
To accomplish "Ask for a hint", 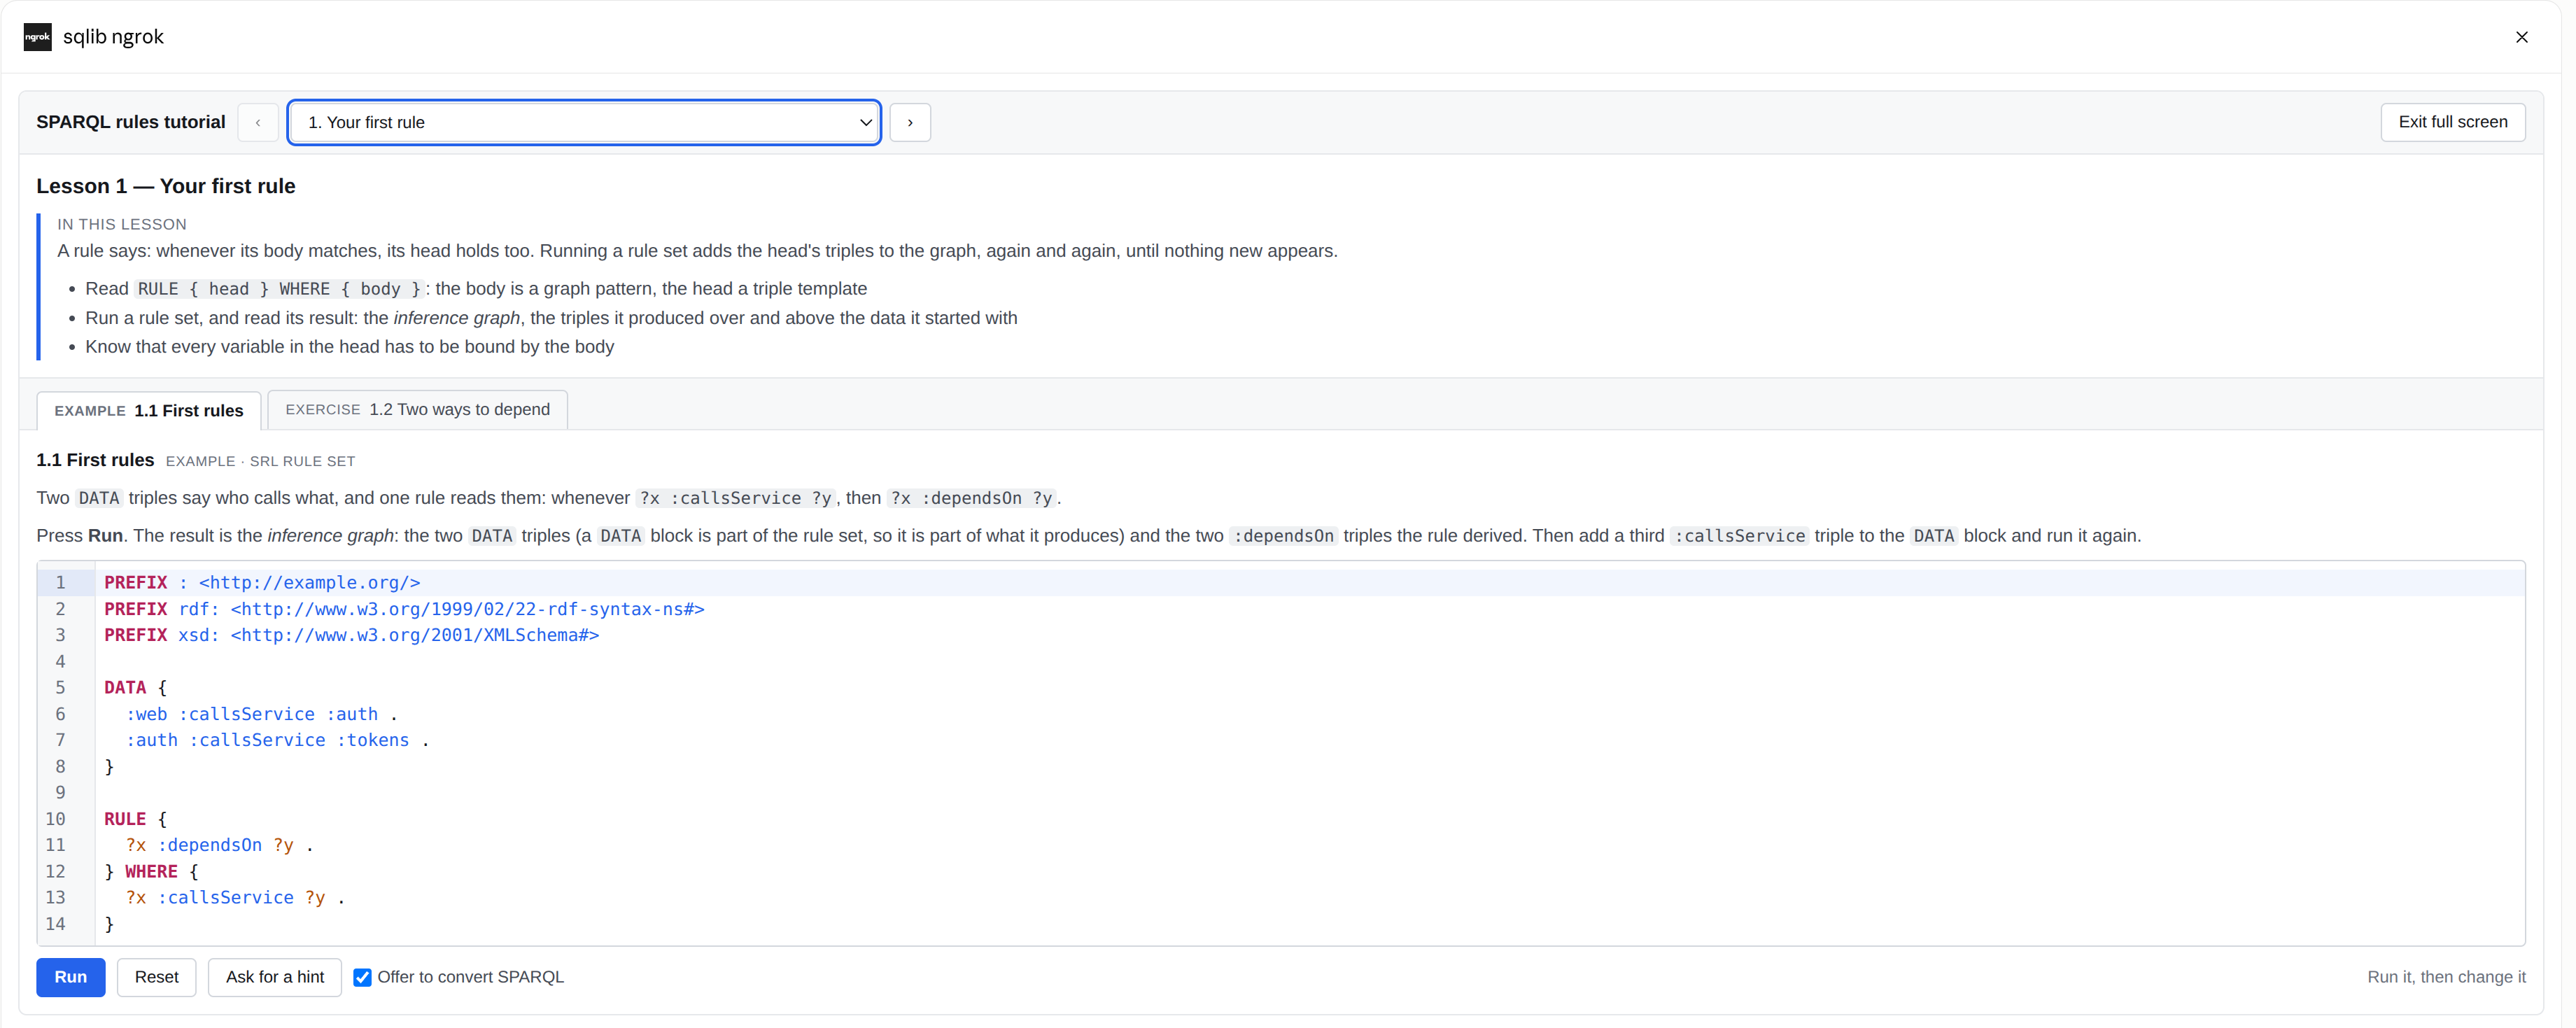I will [x=275, y=977].
